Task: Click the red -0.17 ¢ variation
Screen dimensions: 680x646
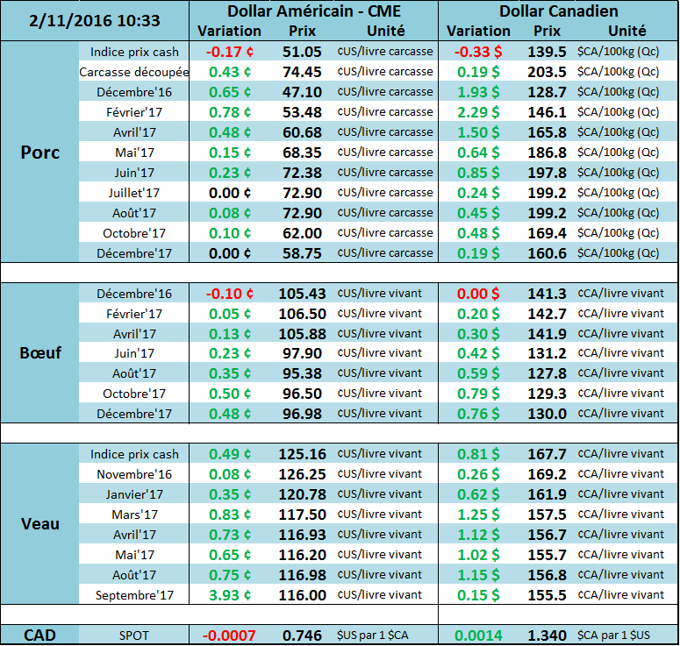Action: click(x=230, y=52)
